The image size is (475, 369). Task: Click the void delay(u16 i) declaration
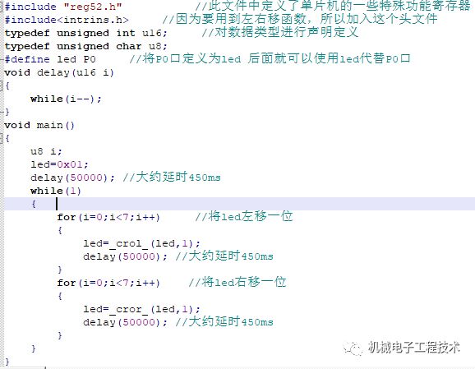(x=59, y=72)
